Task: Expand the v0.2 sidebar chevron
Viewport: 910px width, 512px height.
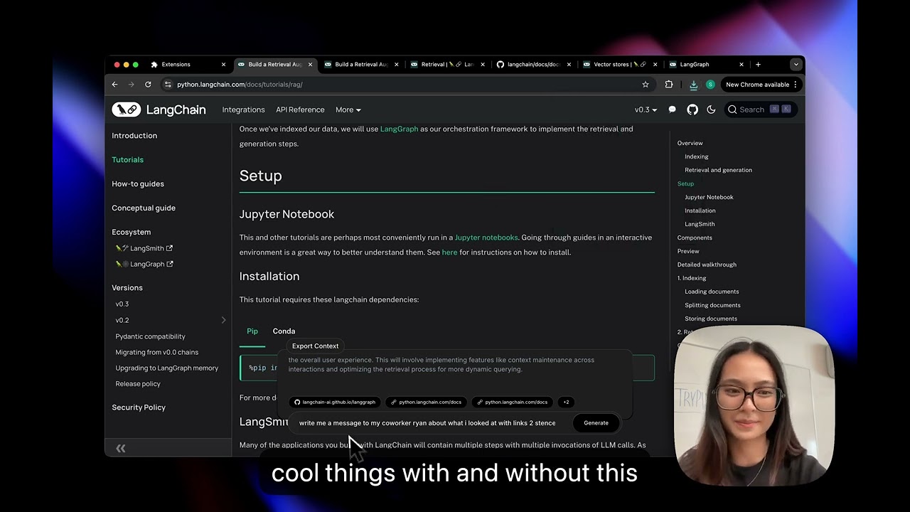Action: (x=223, y=320)
